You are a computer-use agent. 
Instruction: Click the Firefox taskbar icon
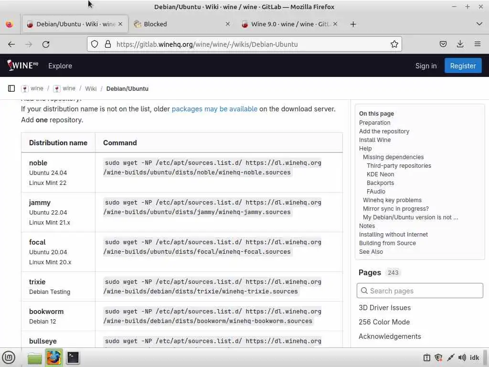[53, 357]
